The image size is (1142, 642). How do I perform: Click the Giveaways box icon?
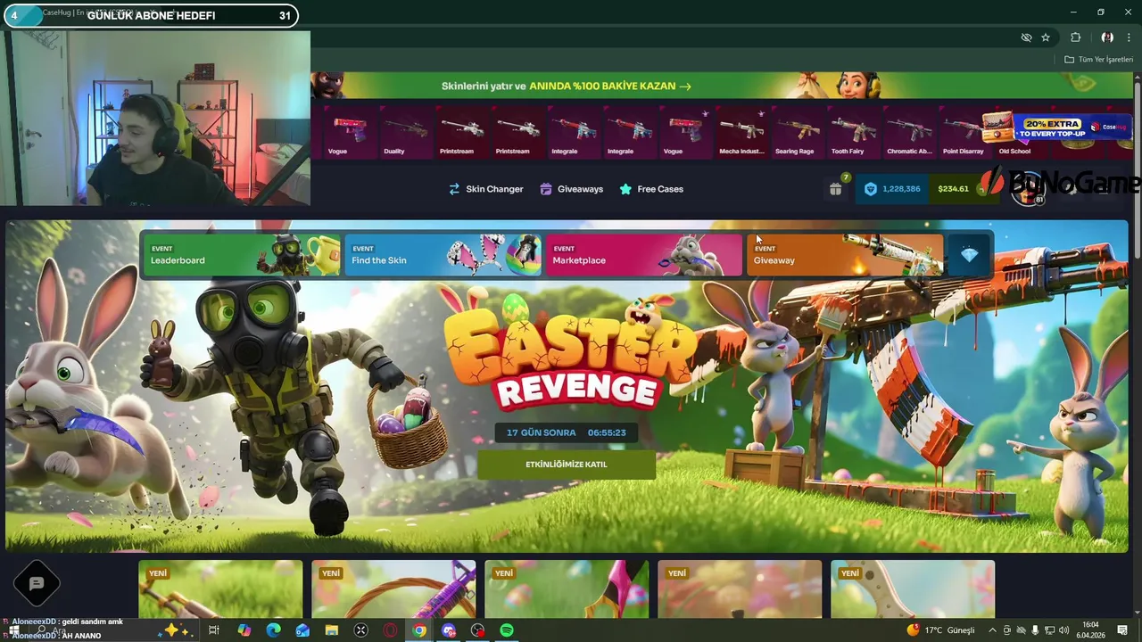pyautogui.click(x=545, y=189)
